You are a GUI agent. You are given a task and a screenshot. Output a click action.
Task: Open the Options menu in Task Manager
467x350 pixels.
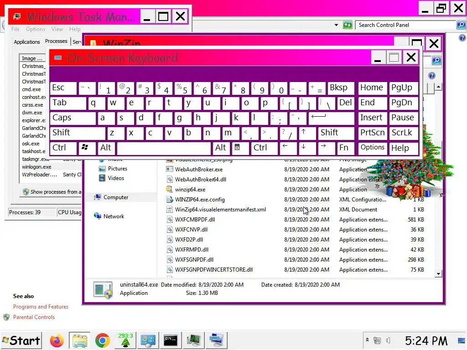(36, 29)
